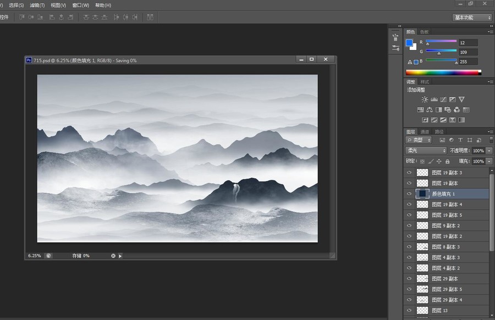Filter layers by pixel layers icon

(442, 140)
